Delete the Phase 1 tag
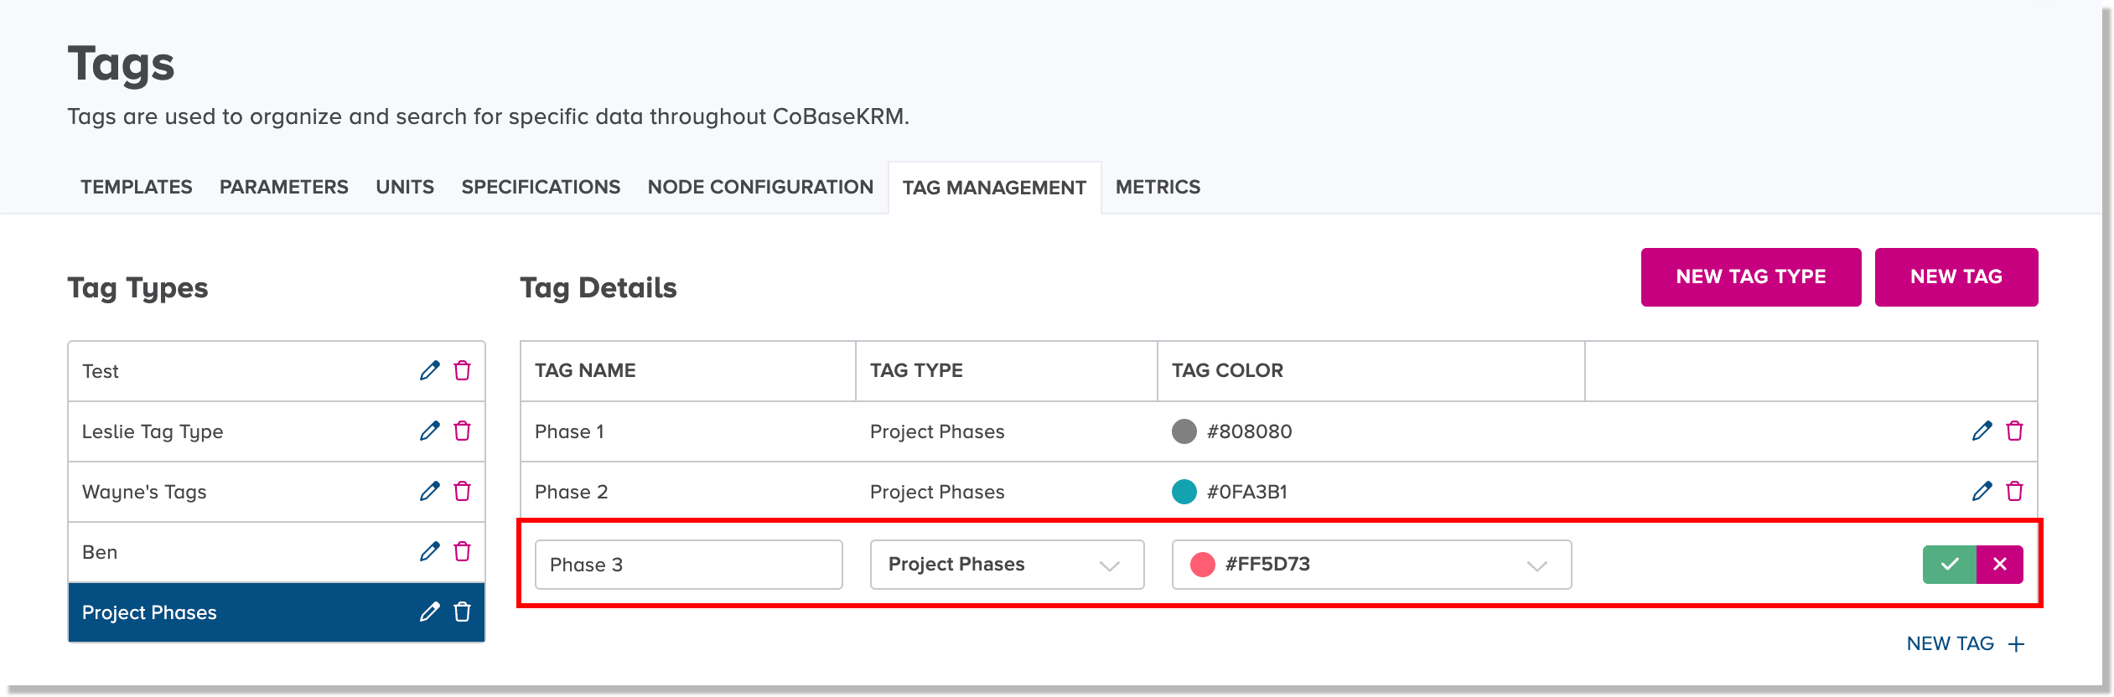This screenshot has width=2114, height=697. click(2014, 431)
